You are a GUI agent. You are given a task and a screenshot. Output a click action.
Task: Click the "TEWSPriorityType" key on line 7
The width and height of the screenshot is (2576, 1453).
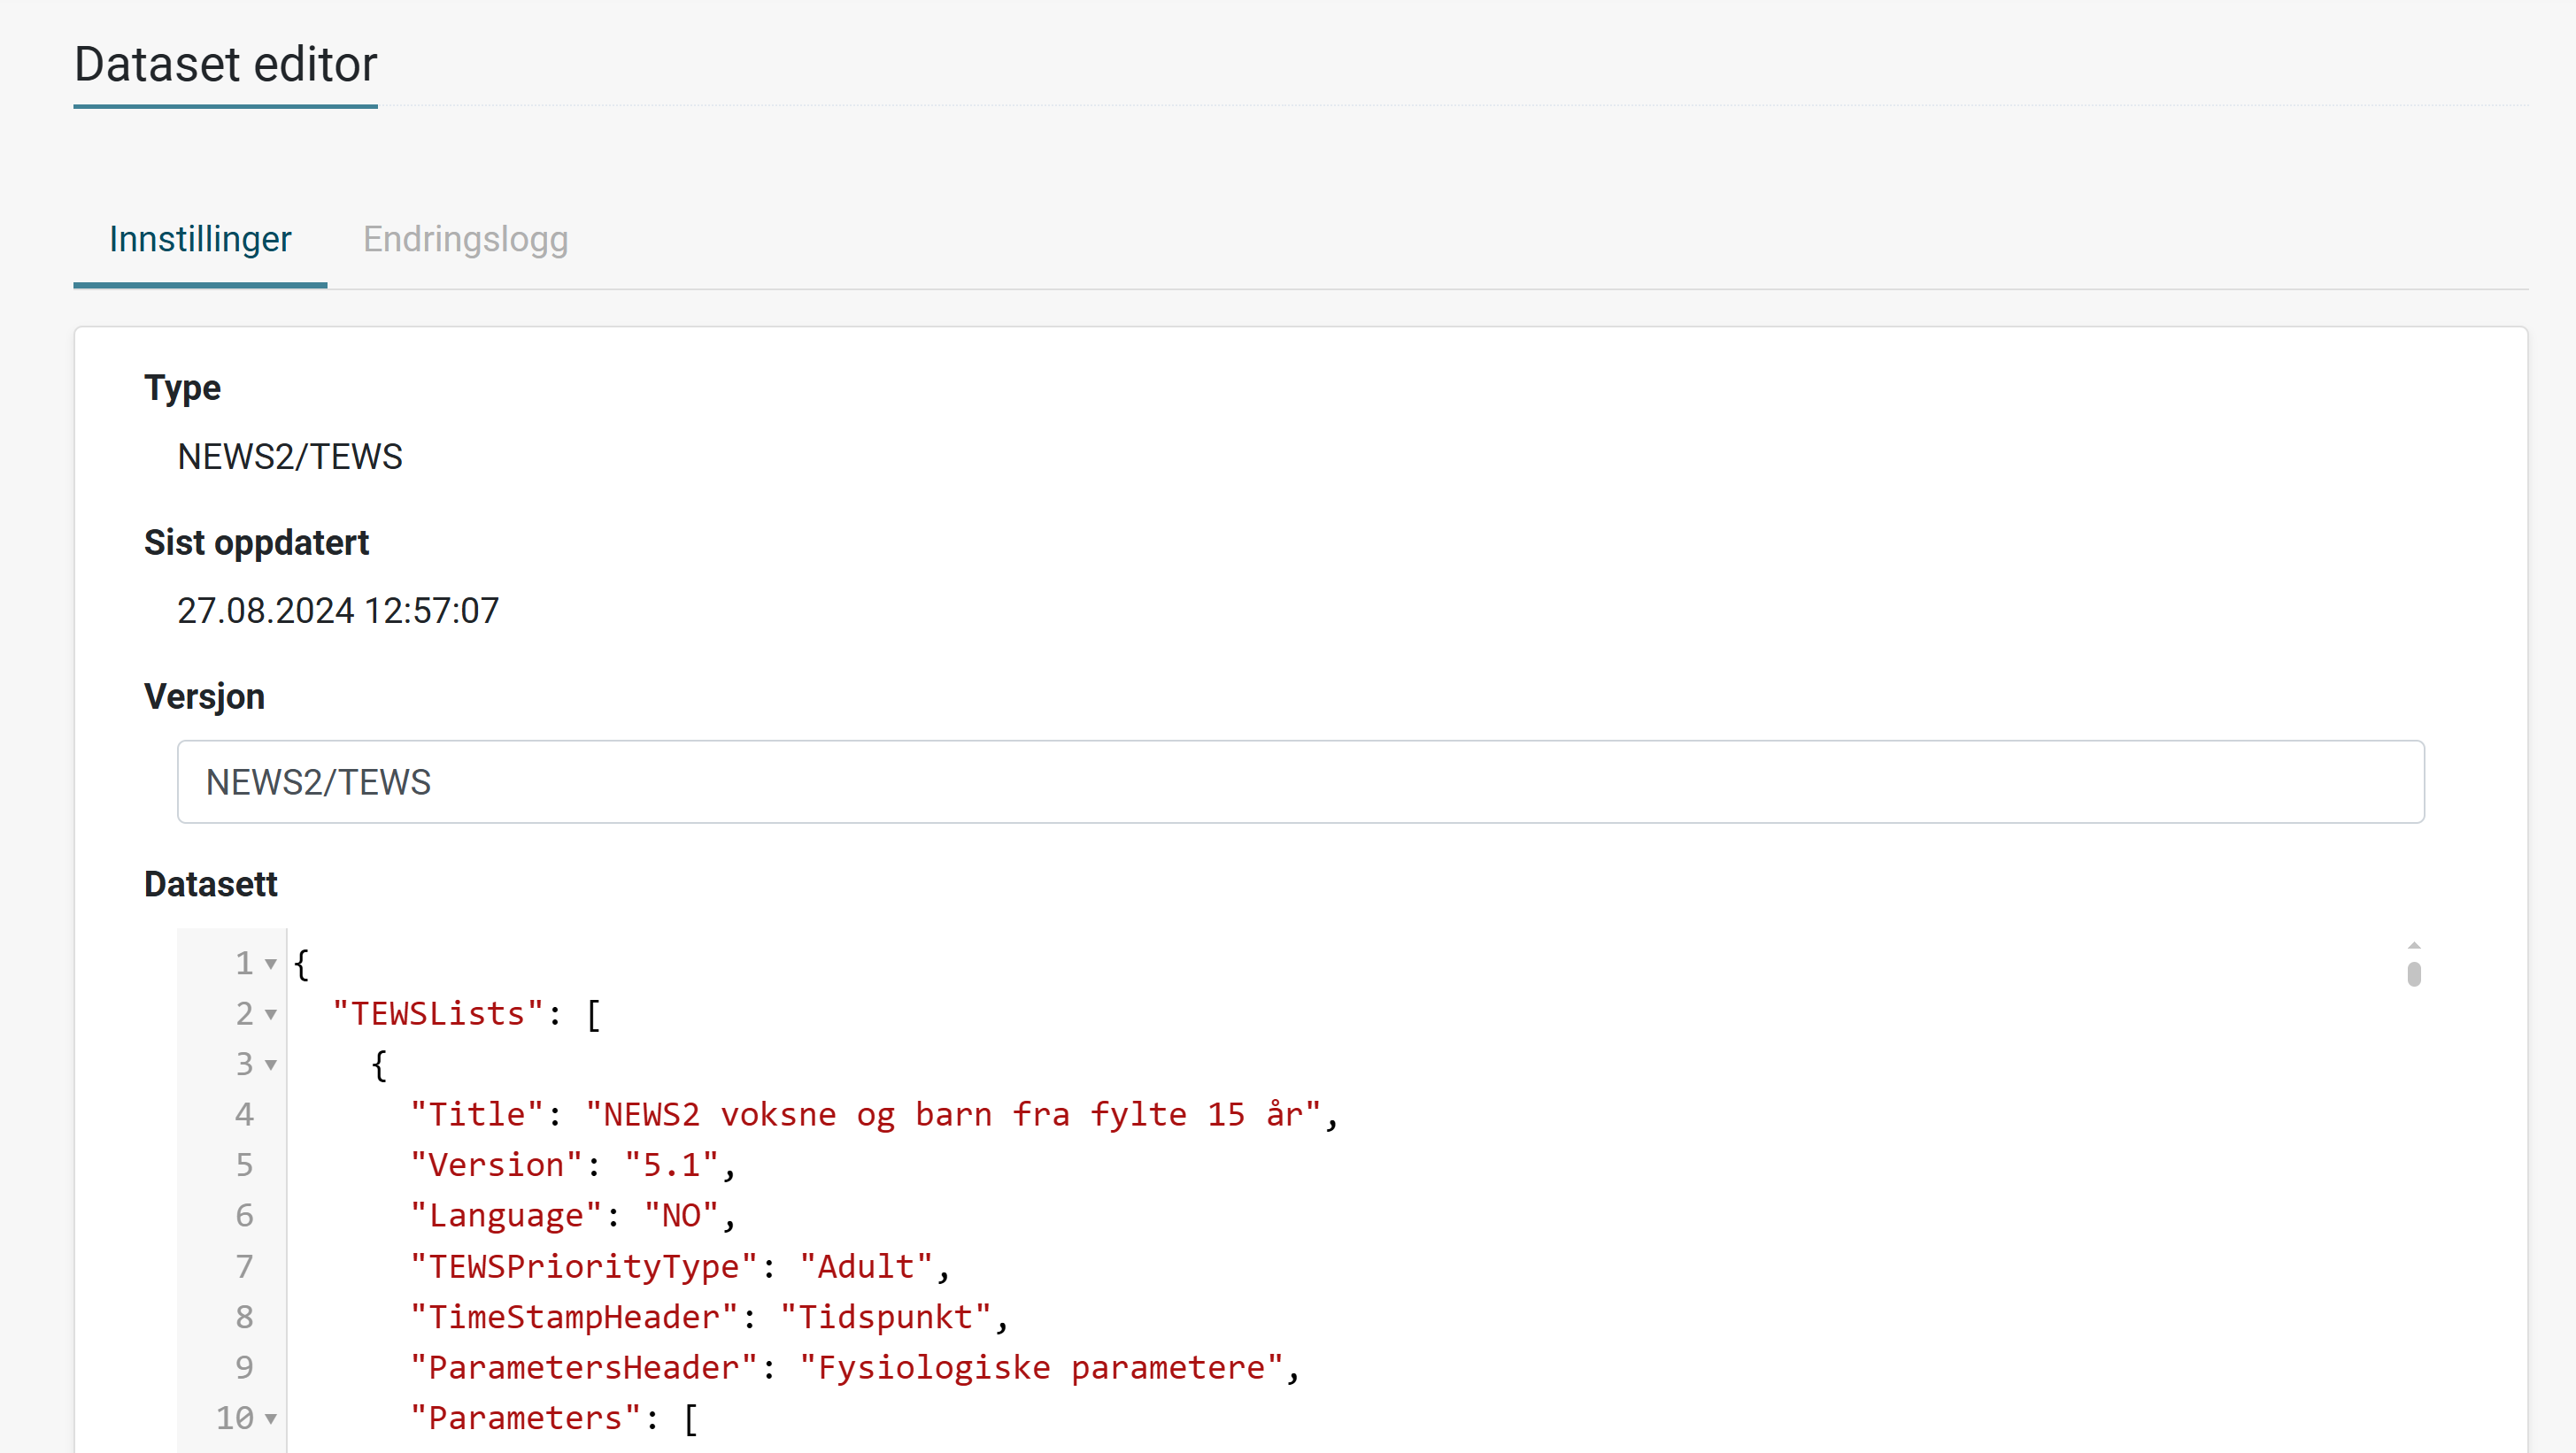point(584,1267)
